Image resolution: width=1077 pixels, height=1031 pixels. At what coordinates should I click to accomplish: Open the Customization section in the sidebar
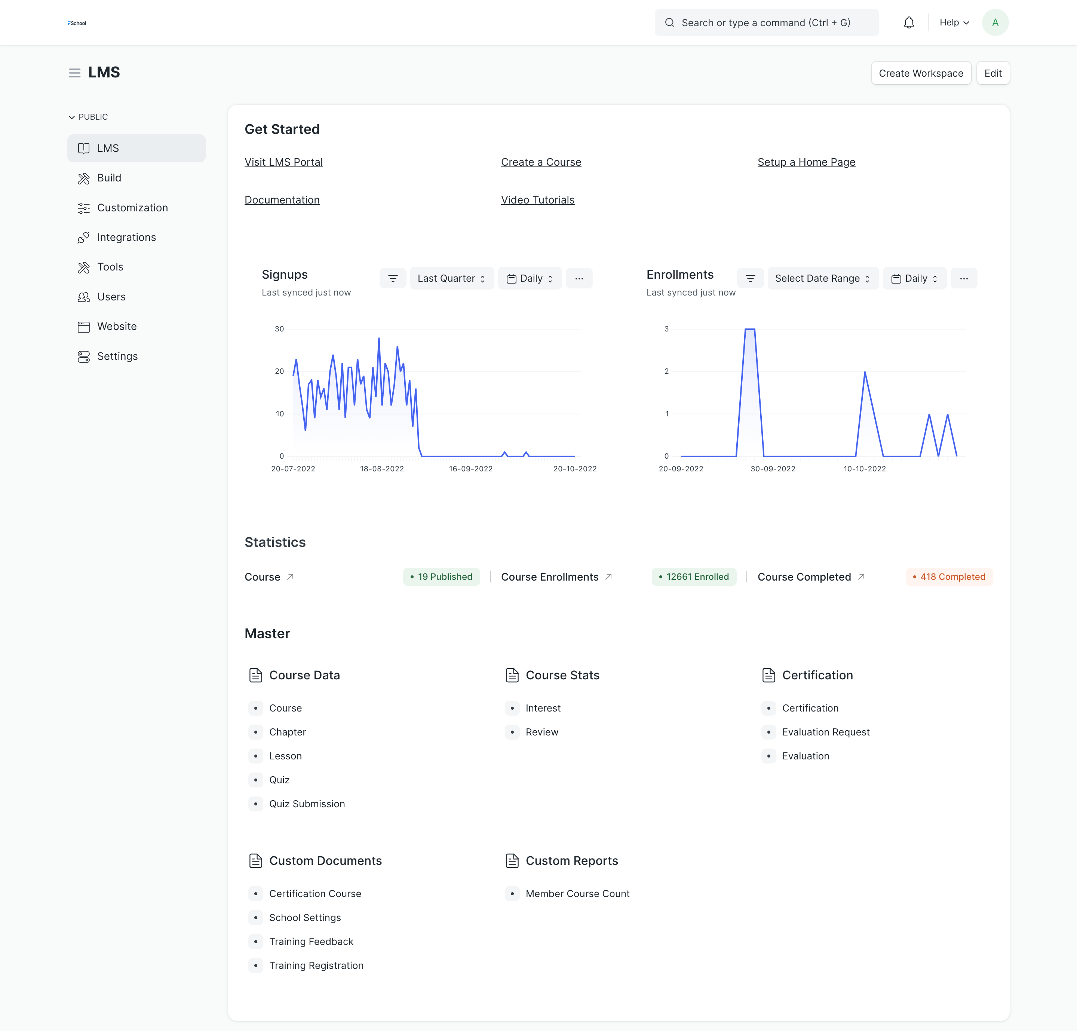point(132,208)
